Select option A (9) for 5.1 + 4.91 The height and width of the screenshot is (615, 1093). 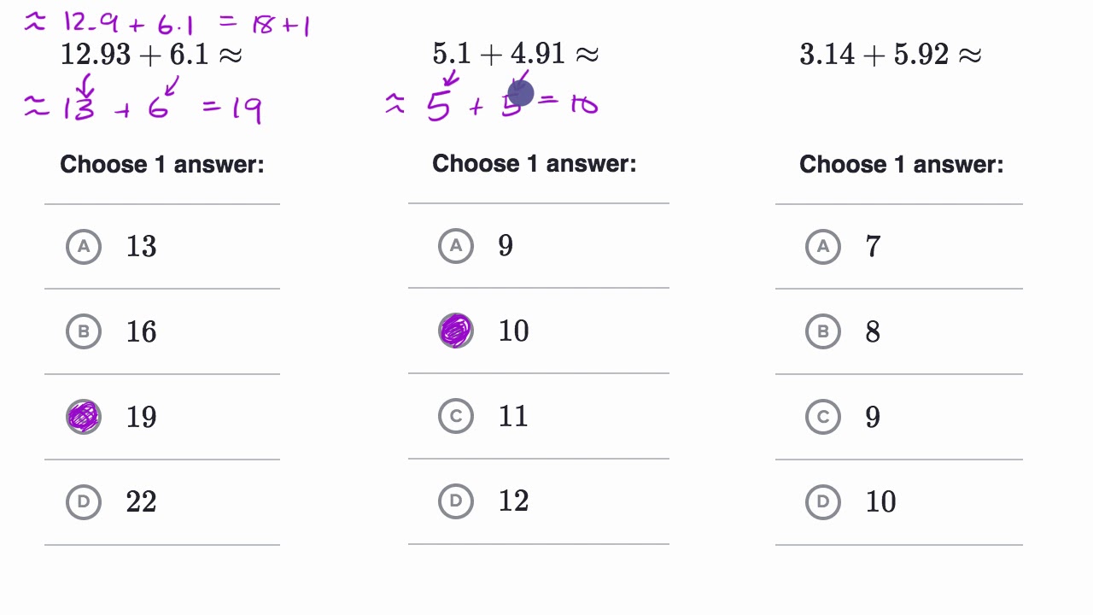(x=456, y=246)
